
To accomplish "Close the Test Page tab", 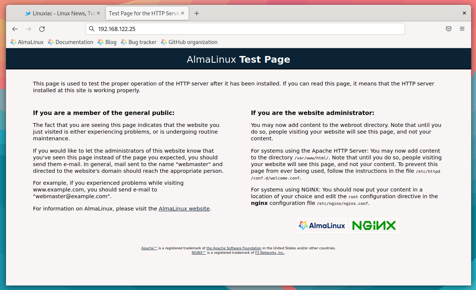I will [183, 13].
